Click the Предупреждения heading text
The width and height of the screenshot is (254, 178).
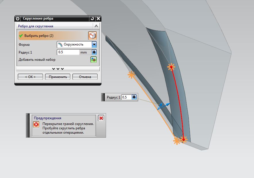click(47, 118)
